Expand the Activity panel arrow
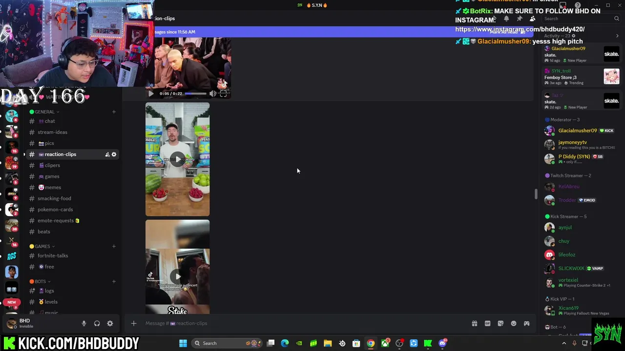625x351 pixels. pyautogui.click(x=617, y=36)
